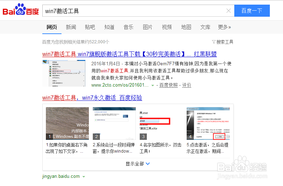Select the 网页 tab
Image resolution: width=283 pixels, height=186 pixels.
52,27
